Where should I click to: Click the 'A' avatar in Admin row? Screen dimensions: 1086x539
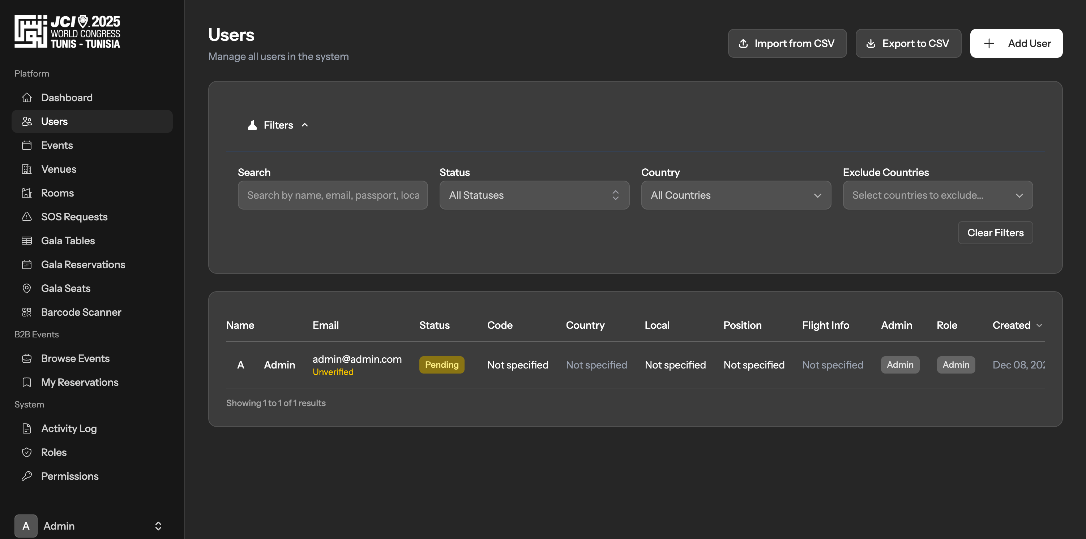[x=241, y=365]
